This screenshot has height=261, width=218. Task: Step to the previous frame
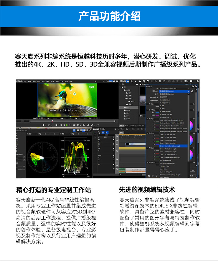65,125
